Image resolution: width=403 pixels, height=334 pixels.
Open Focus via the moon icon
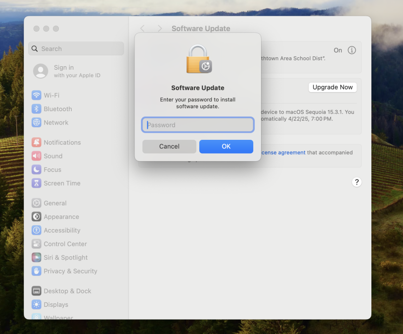click(x=36, y=169)
